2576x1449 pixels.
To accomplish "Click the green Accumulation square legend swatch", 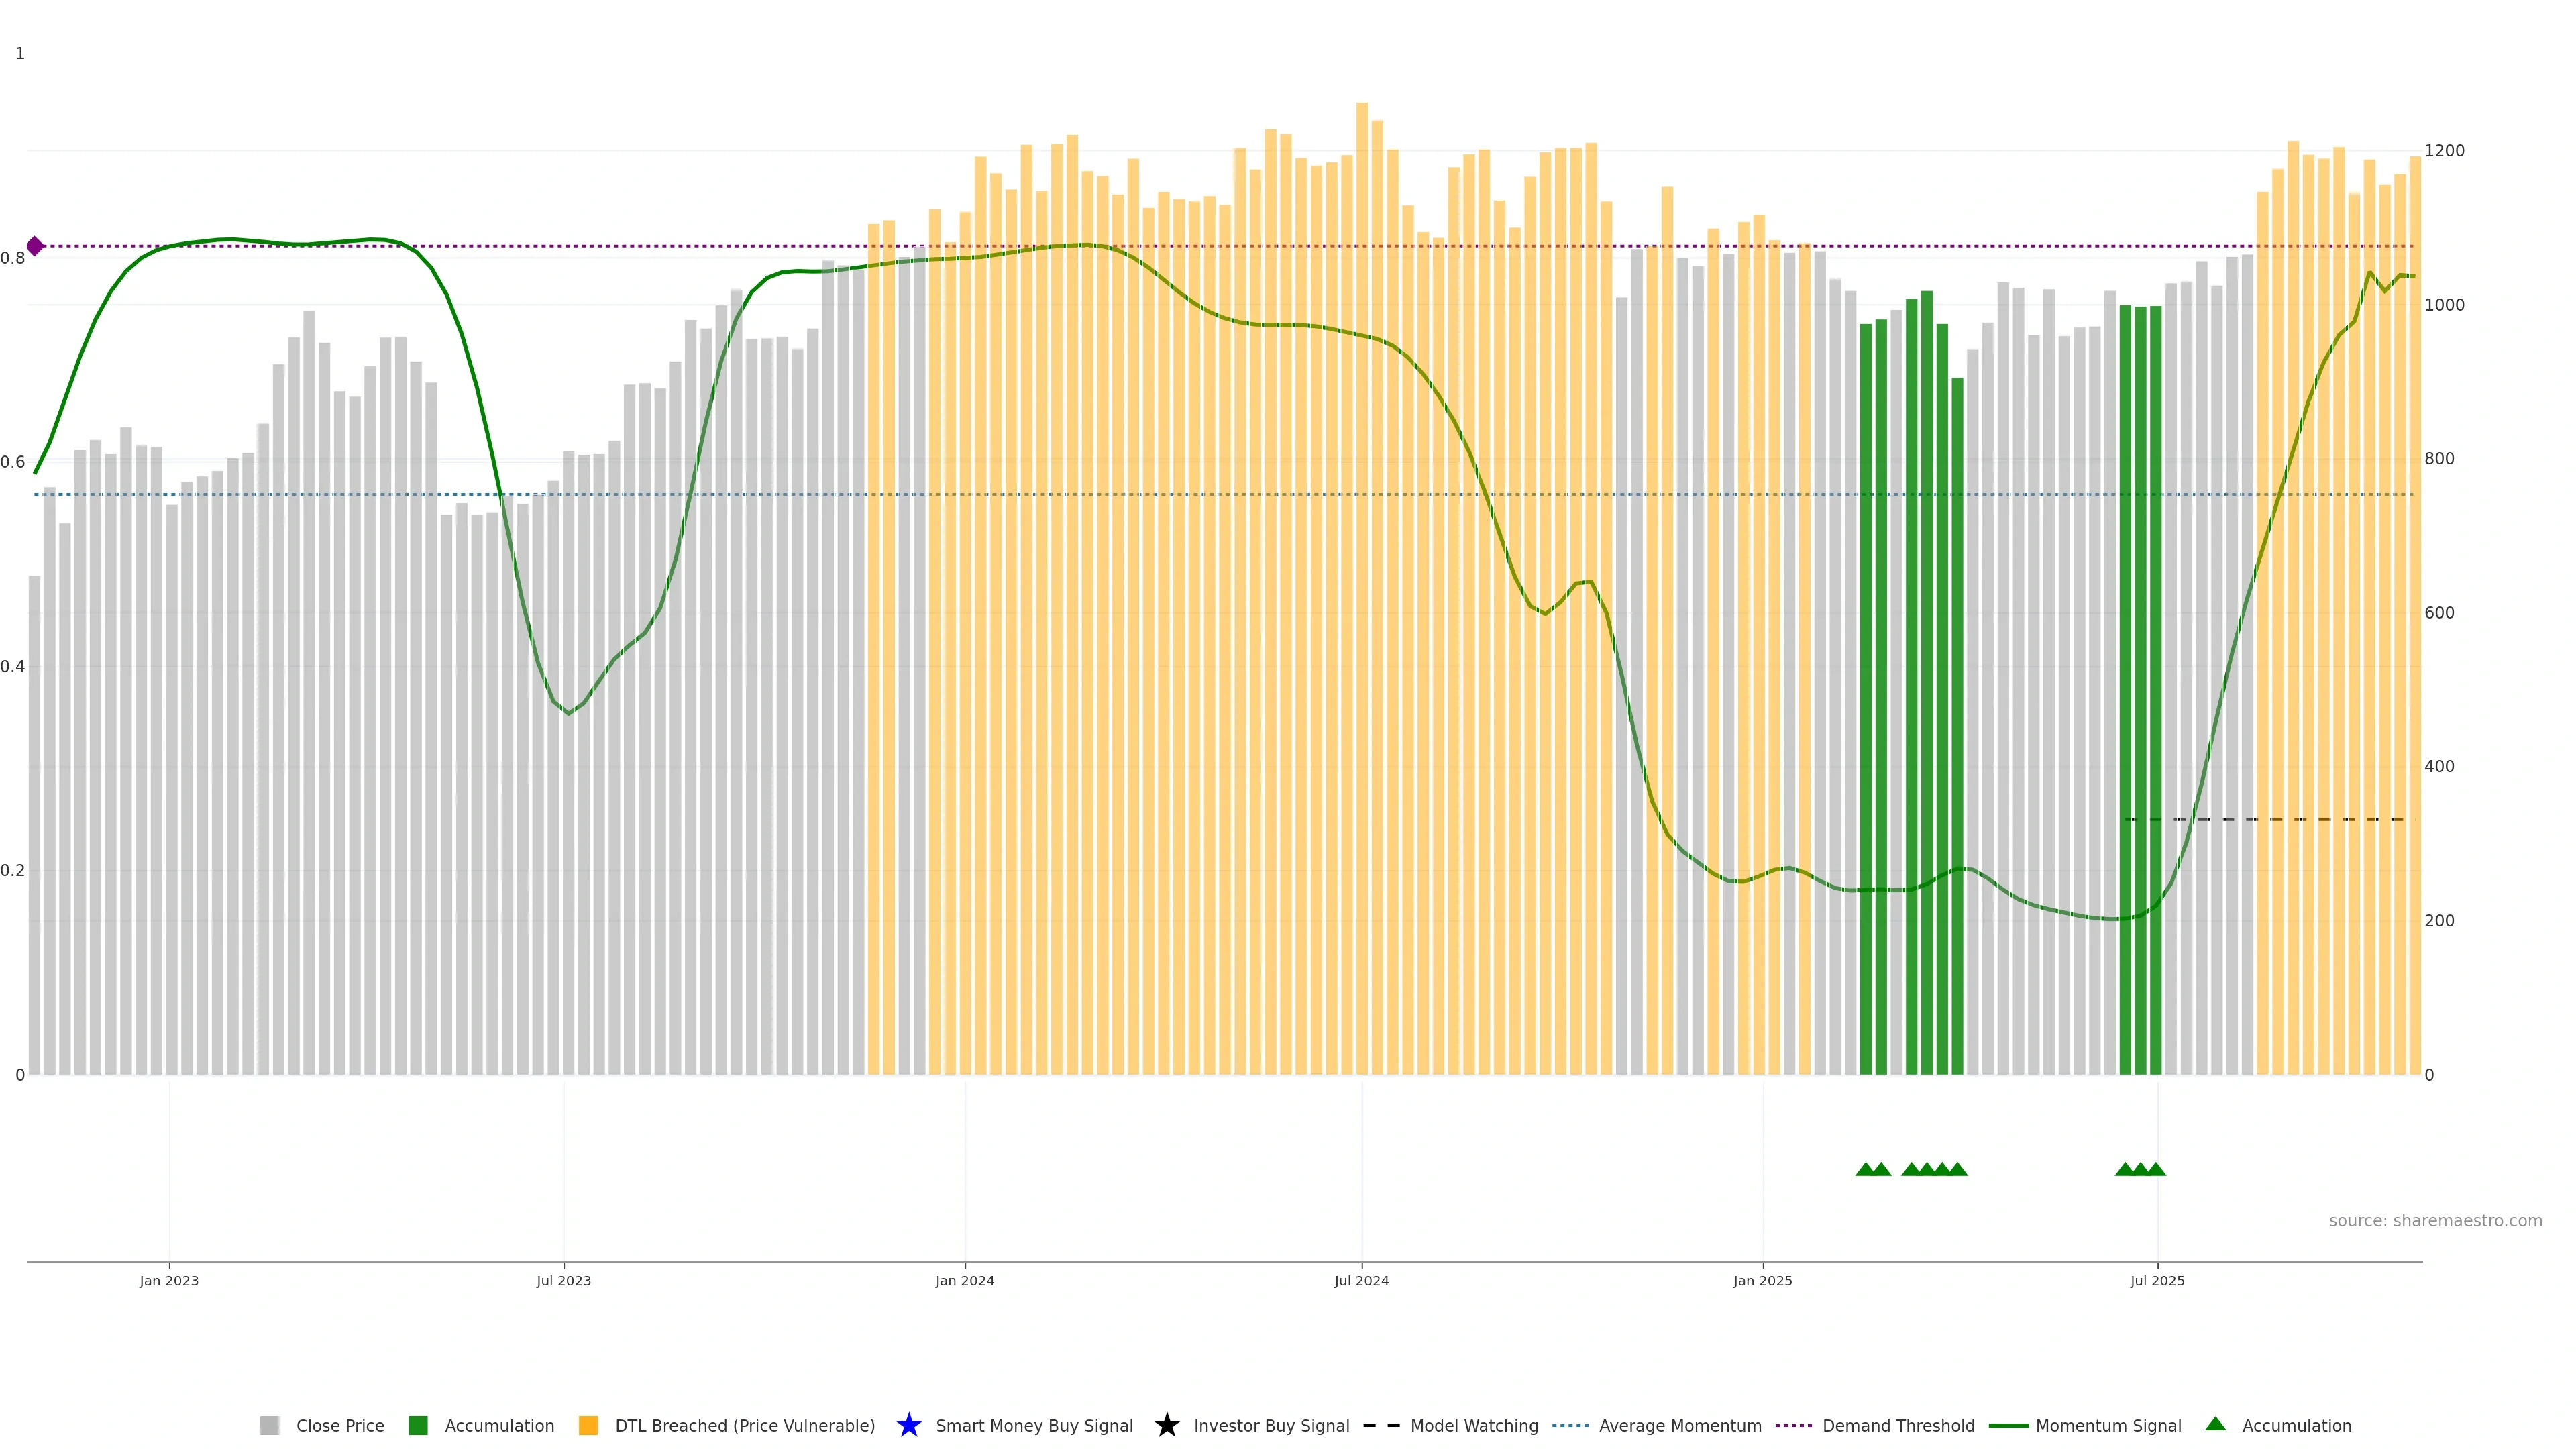I will pyautogui.click(x=418, y=1425).
